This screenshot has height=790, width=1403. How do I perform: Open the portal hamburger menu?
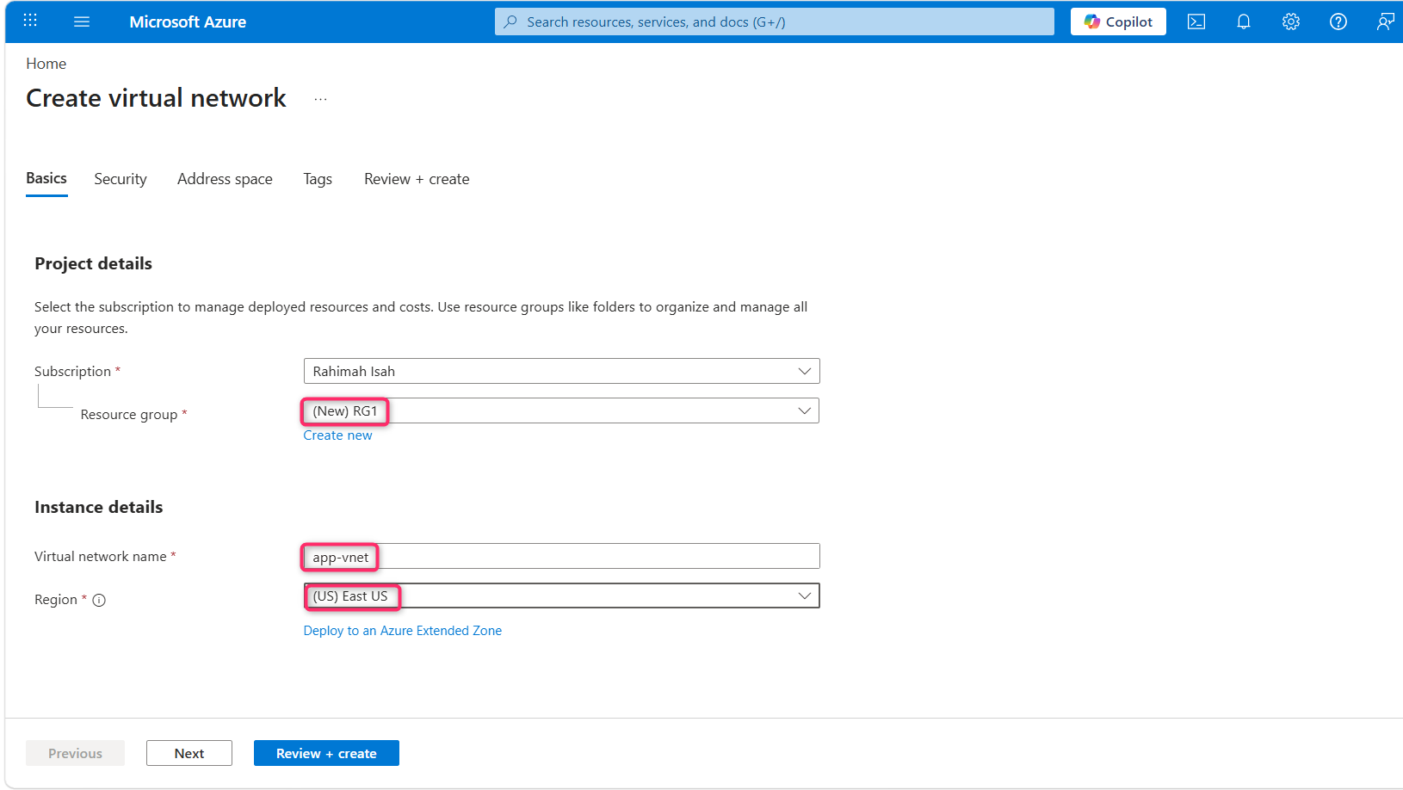coord(82,22)
